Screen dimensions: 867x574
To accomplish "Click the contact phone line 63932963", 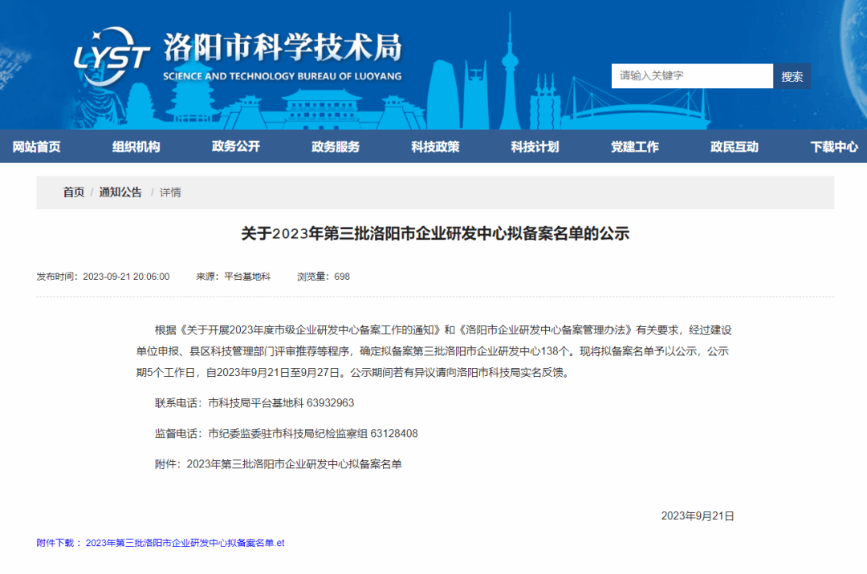I will click(254, 403).
